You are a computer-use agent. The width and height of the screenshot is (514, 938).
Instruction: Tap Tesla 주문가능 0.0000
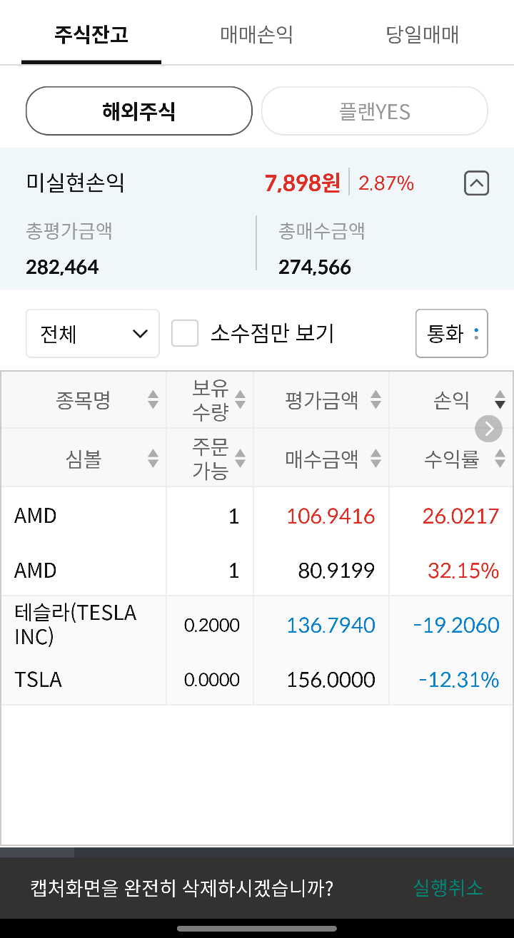[x=212, y=680]
